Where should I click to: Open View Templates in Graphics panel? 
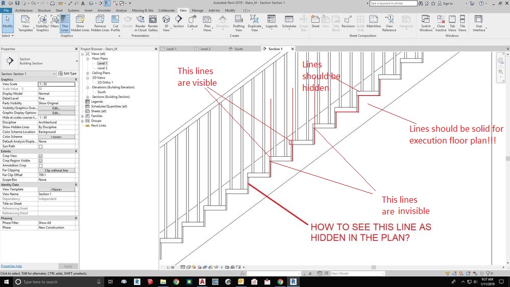26,23
